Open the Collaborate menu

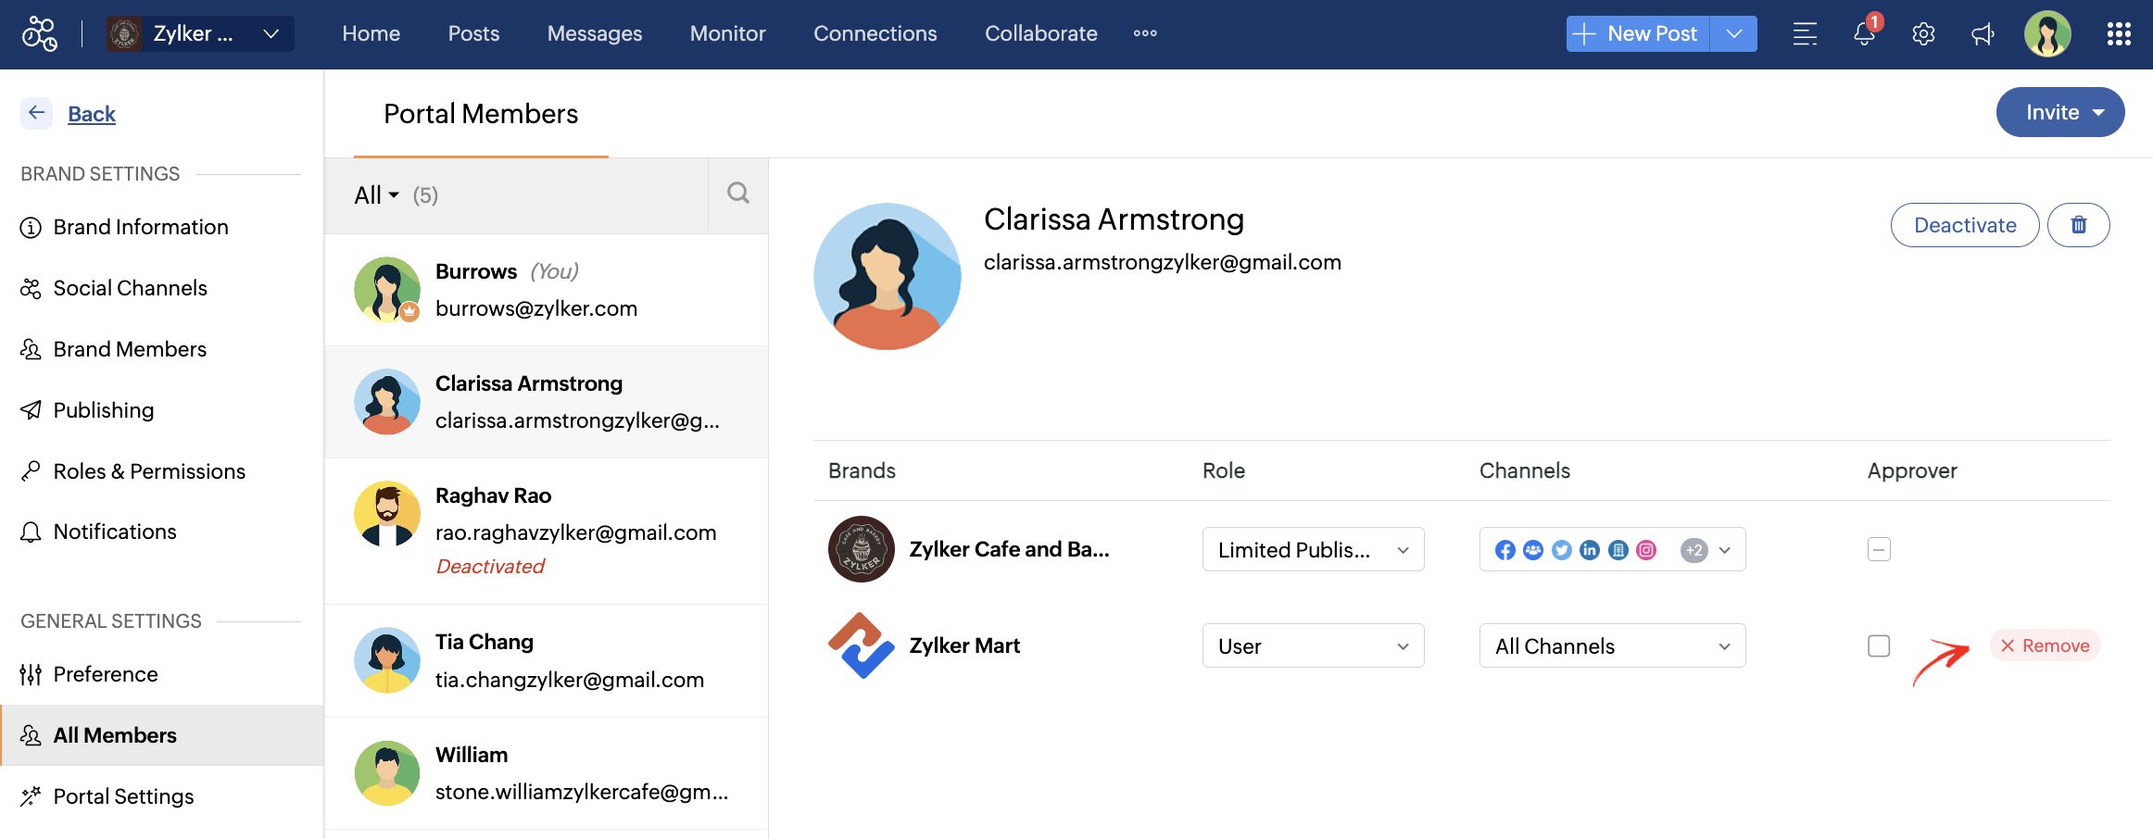tap(1041, 33)
